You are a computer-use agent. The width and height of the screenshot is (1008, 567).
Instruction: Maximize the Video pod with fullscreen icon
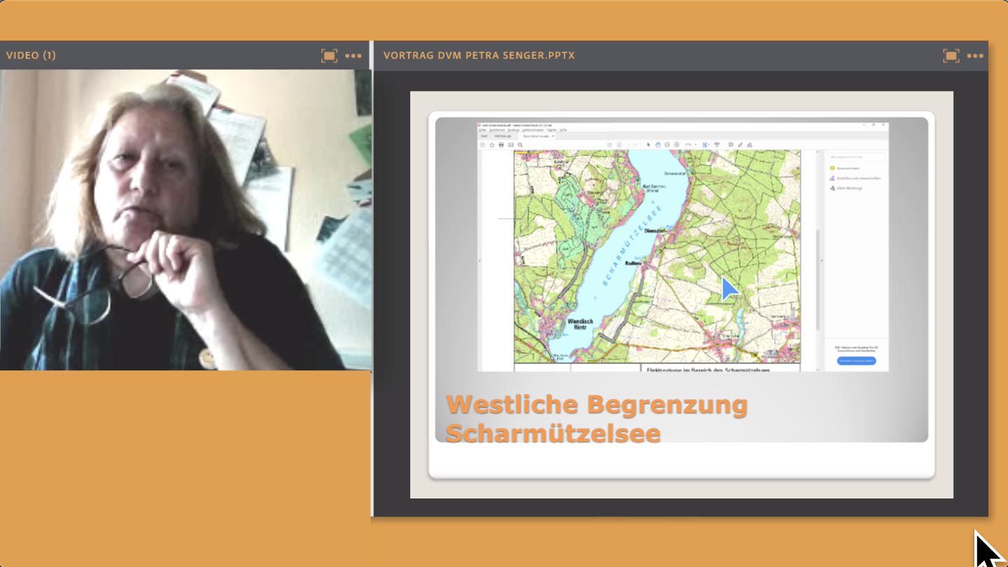point(329,55)
